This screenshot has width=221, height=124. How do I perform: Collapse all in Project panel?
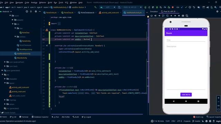click(31, 11)
